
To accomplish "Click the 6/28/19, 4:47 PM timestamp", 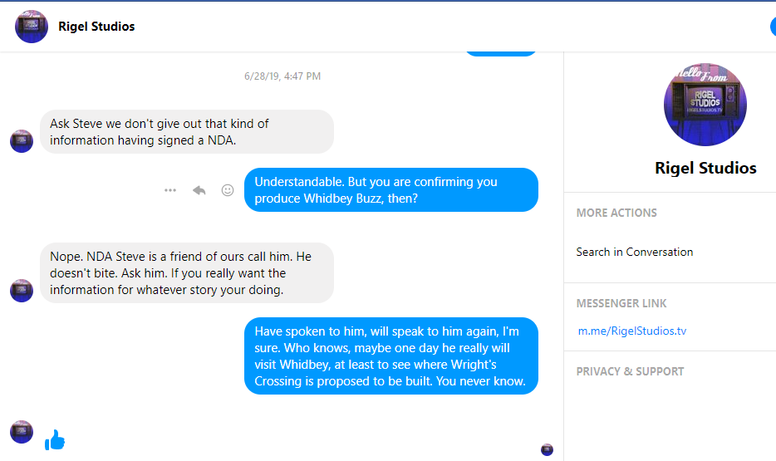I will coord(282,76).
